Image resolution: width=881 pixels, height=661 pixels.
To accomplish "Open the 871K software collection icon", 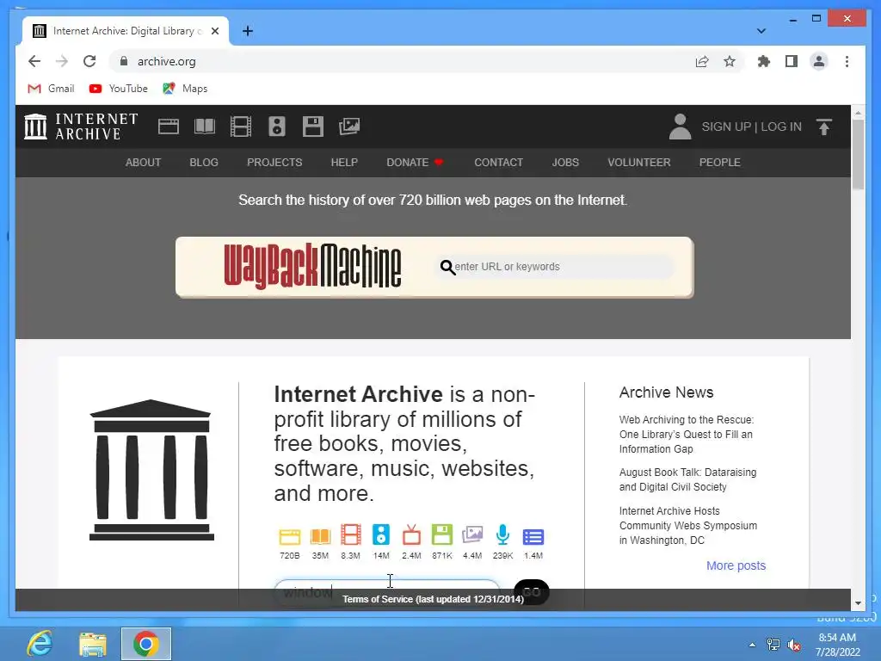I will click(442, 534).
